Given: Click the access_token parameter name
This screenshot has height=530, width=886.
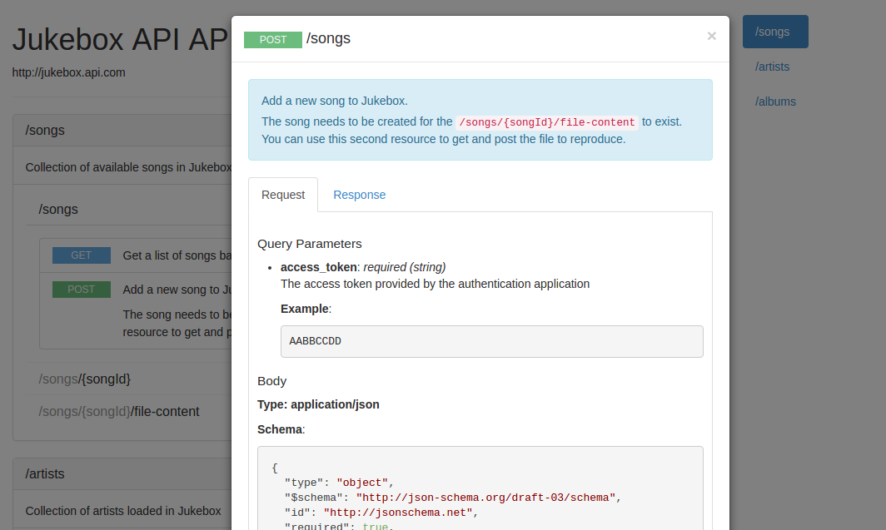Looking at the screenshot, I should coord(319,267).
